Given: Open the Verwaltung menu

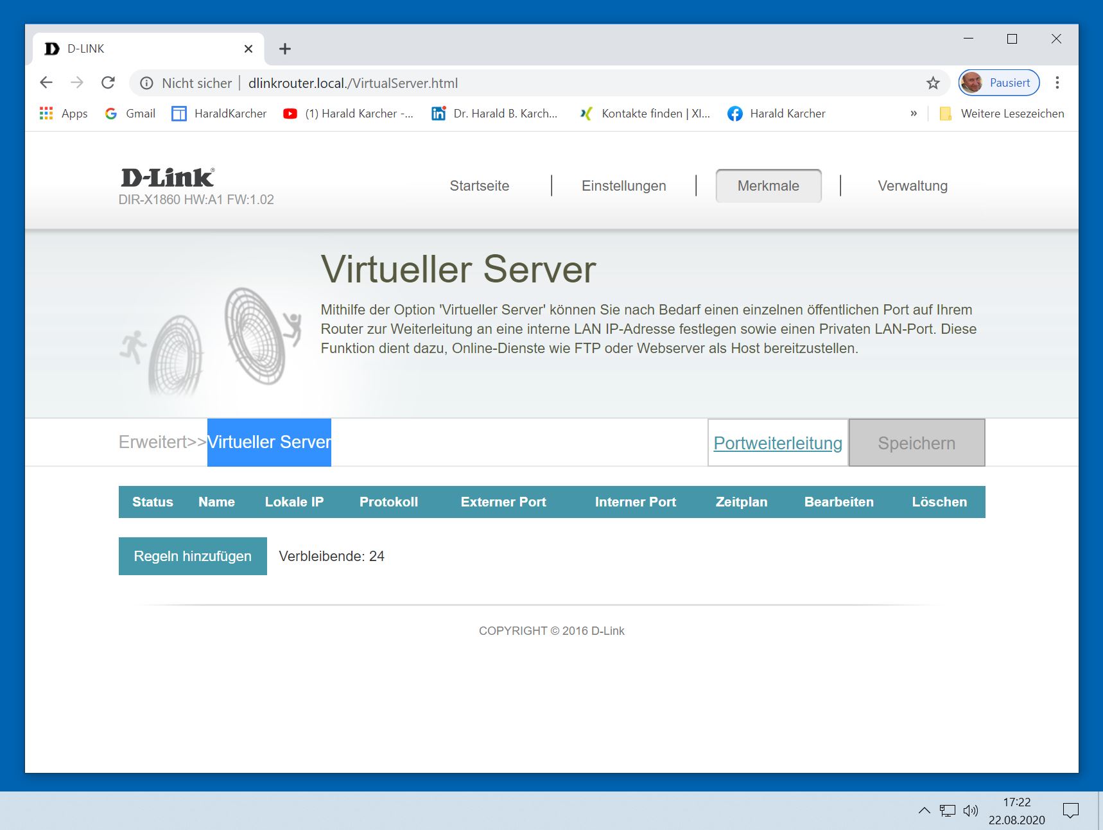Looking at the screenshot, I should [x=912, y=186].
